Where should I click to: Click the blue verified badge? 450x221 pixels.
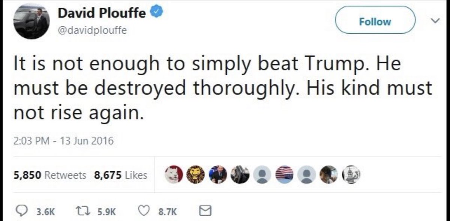click(156, 13)
